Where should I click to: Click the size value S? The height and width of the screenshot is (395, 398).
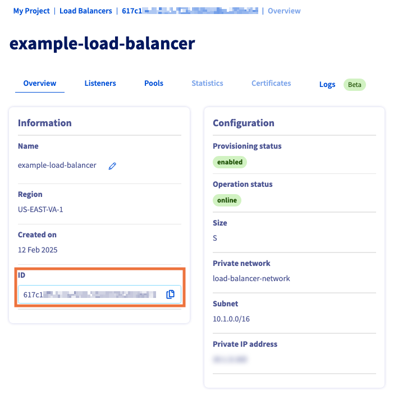[x=215, y=238]
